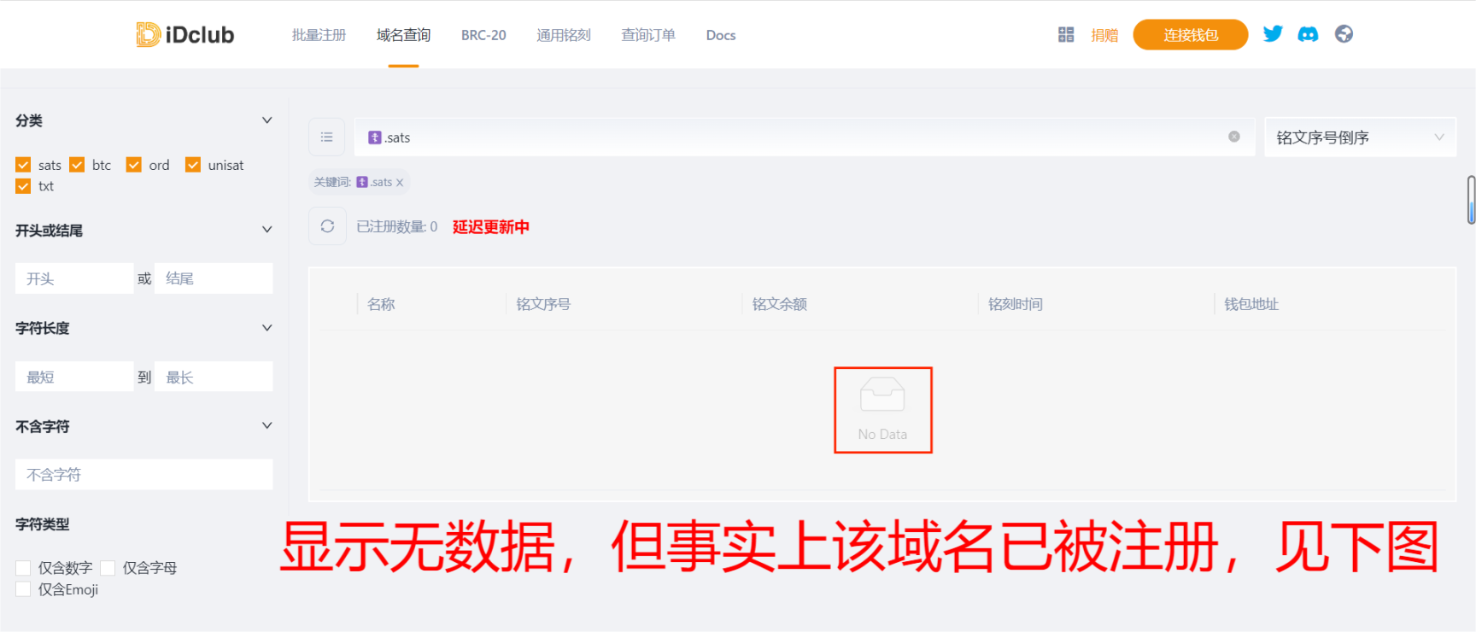This screenshot has height=632, width=1476.
Task: Click the 连接钱包 button
Action: (x=1190, y=35)
